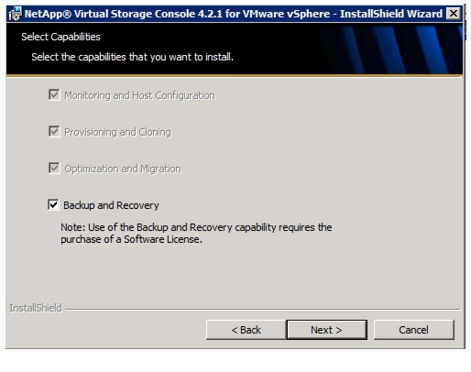Click the Optimization and Migration checkbox
This screenshot has height=372, width=471.
pos(54,168)
